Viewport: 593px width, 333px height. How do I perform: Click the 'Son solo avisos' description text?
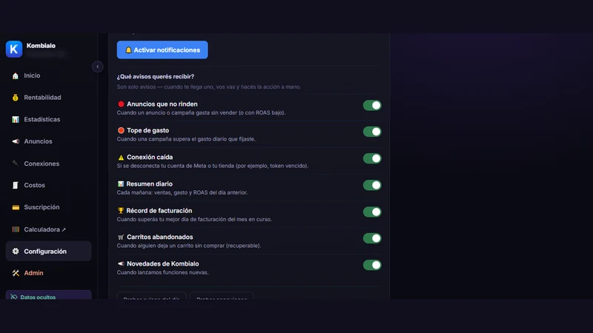[209, 87]
